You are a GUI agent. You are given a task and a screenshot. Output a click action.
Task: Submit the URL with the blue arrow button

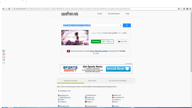pyautogui.click(x=127, y=25)
